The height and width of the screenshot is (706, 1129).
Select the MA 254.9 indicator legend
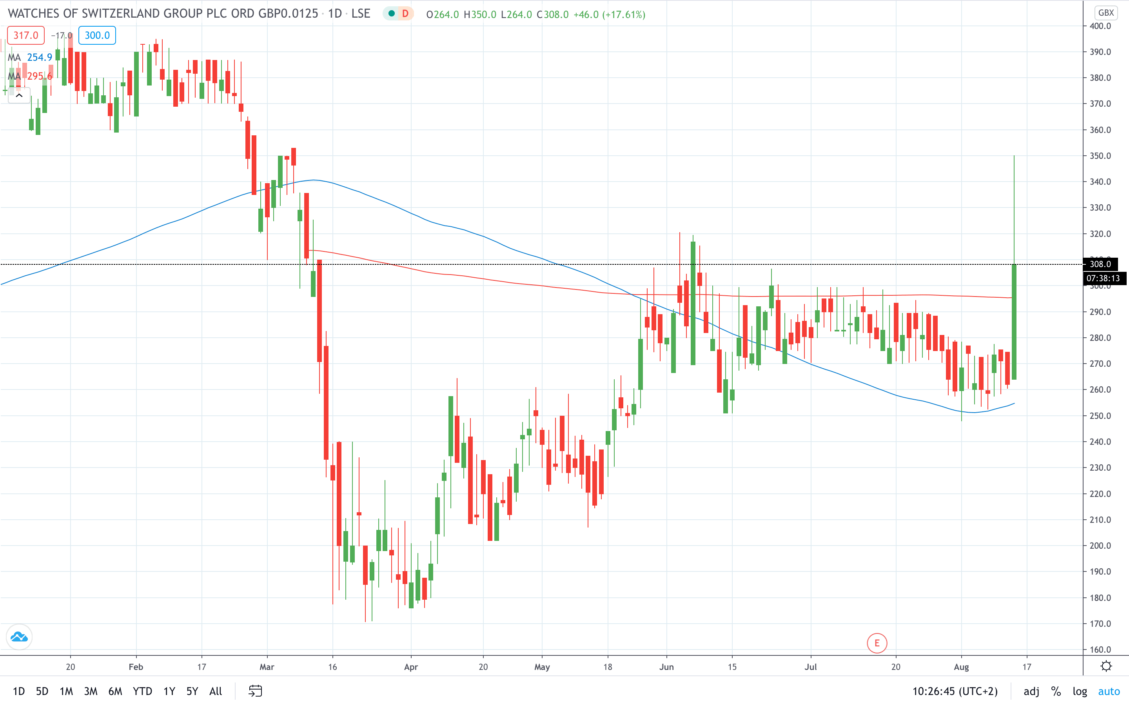[x=30, y=57]
